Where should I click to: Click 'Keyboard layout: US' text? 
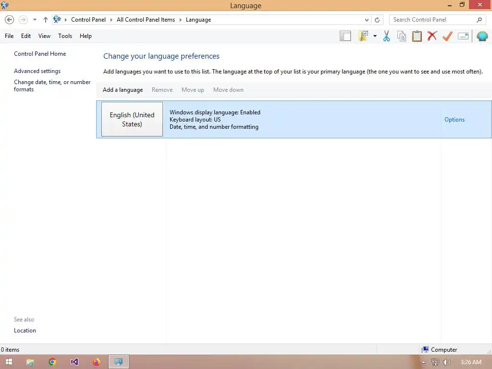pyautogui.click(x=195, y=120)
